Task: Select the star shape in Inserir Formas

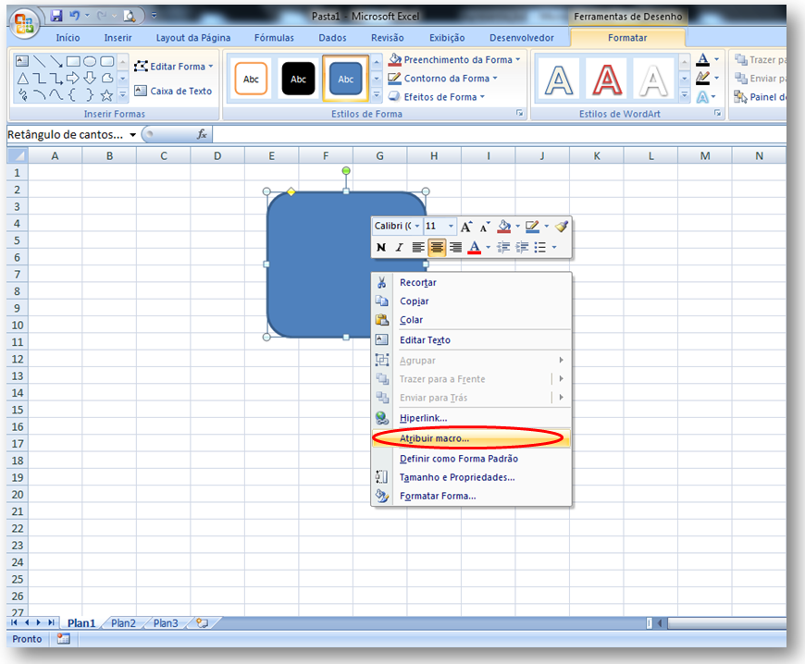Action: point(106,95)
